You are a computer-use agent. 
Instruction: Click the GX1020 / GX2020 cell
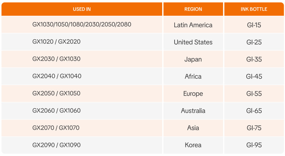57,42
